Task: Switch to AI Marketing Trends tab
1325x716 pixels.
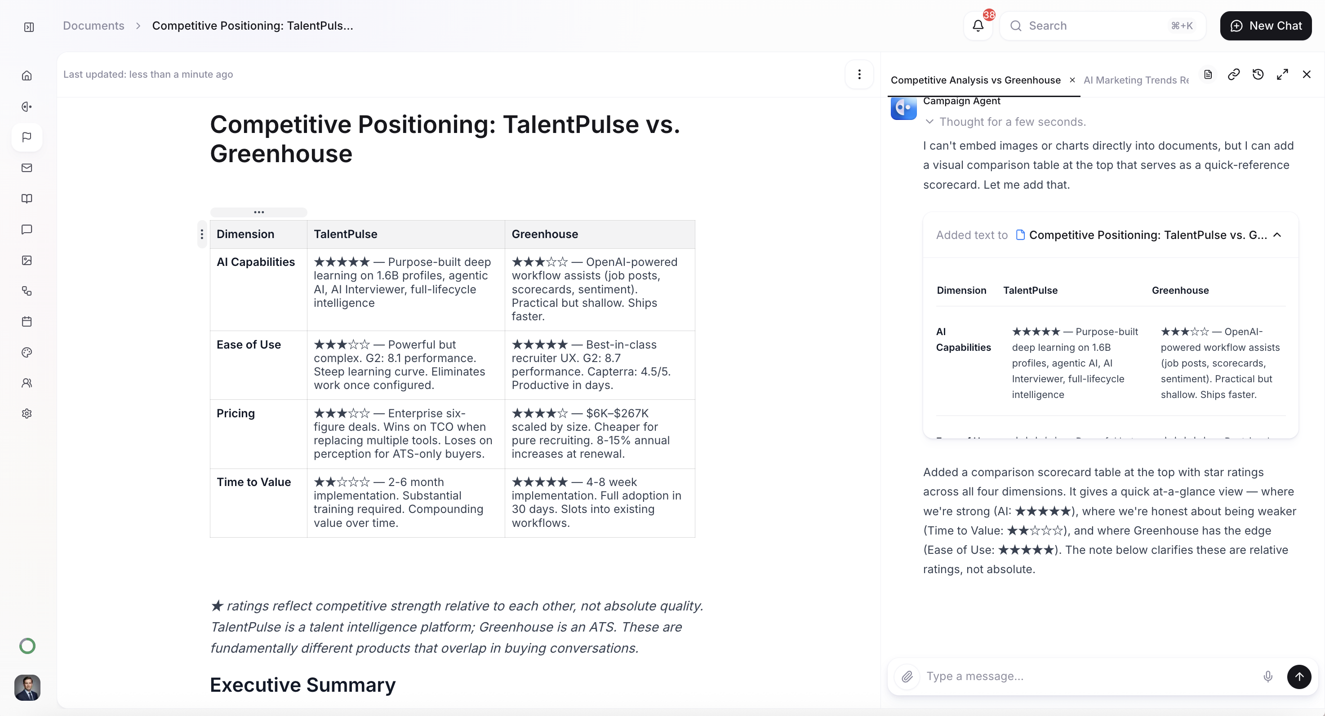Action: pyautogui.click(x=1136, y=80)
